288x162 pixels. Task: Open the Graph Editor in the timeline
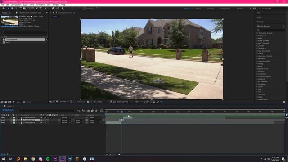pos(101,111)
